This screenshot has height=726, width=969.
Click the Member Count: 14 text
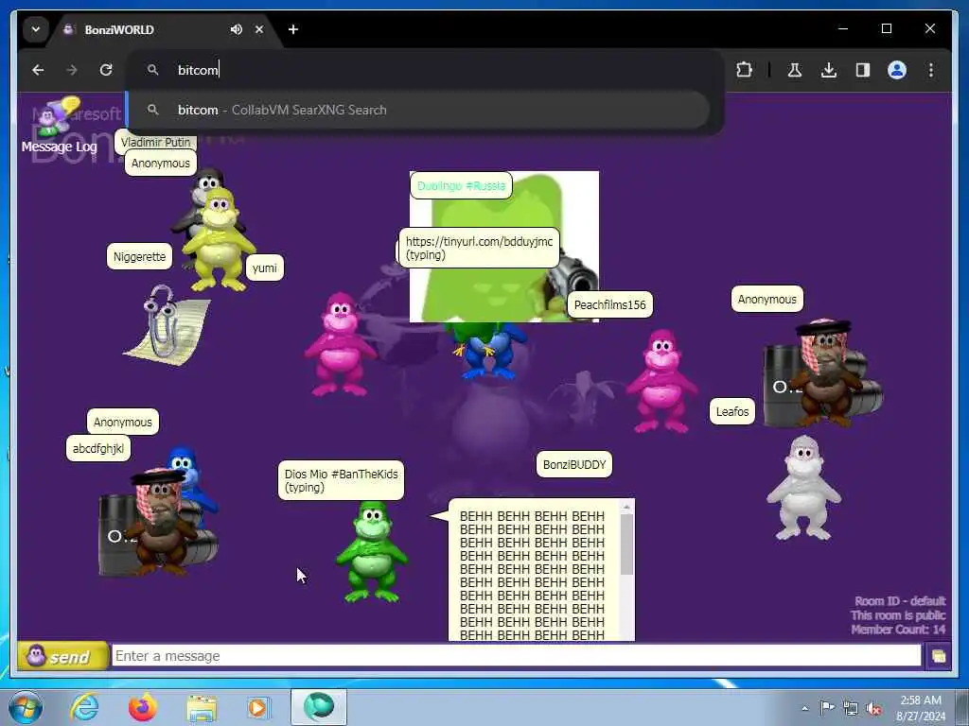tap(898, 630)
